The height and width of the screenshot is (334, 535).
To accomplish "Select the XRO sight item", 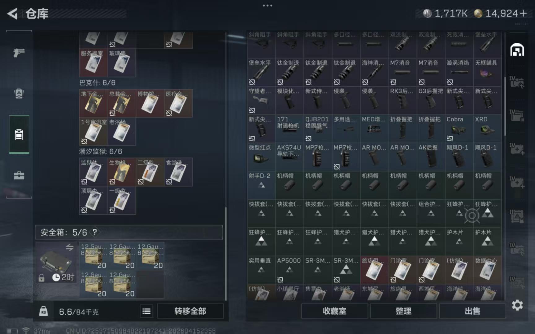I will (x=487, y=128).
